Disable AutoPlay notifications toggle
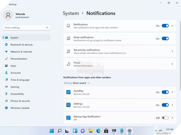 coord(165,92)
